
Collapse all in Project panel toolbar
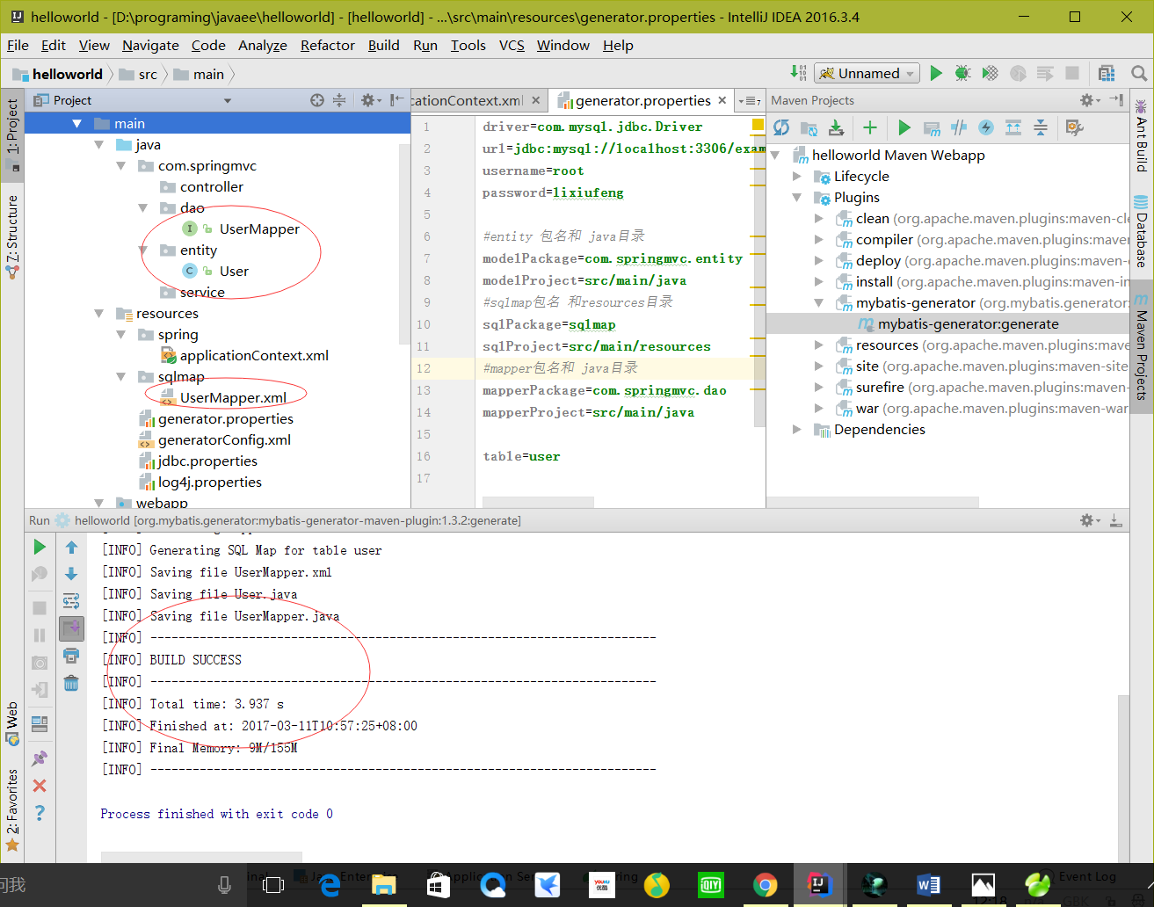click(339, 100)
